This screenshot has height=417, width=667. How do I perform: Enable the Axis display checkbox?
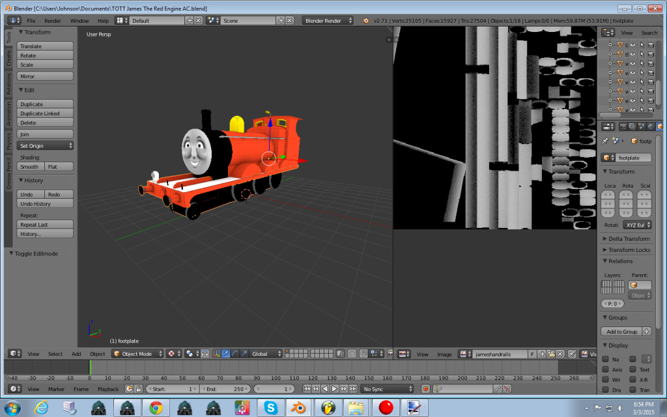click(606, 369)
